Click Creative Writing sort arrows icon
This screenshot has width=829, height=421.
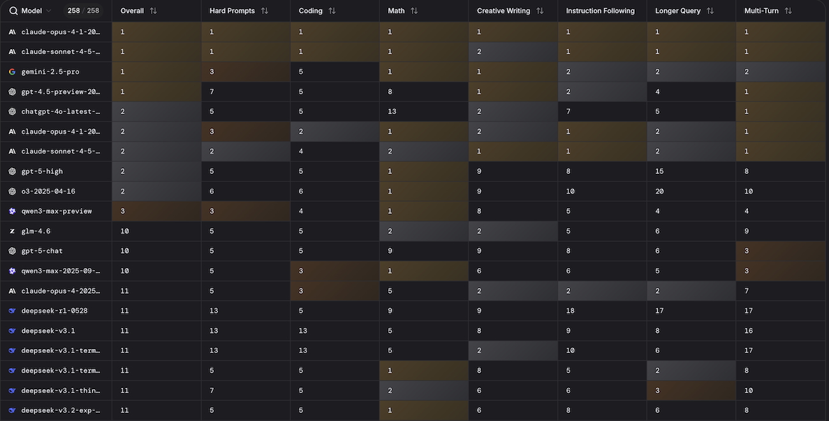pyautogui.click(x=540, y=11)
